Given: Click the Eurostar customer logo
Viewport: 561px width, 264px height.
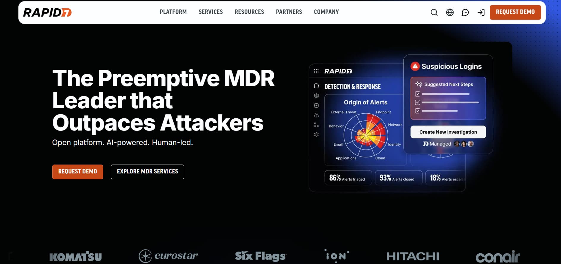Looking at the screenshot, I should pos(168,256).
